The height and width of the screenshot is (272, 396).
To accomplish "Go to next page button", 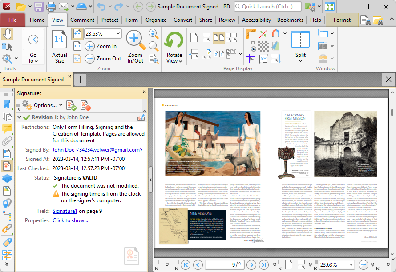I will point(251,265).
